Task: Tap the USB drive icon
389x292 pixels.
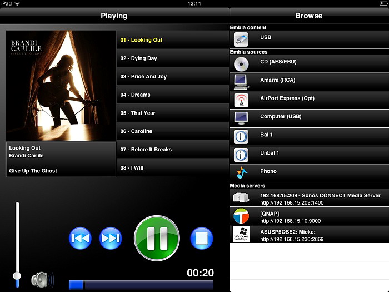Action: click(x=241, y=39)
